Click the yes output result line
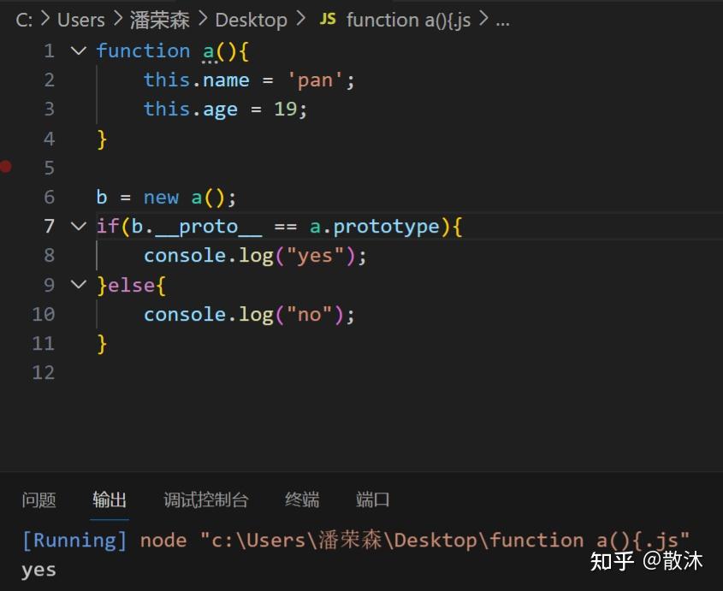The height and width of the screenshot is (591, 723). pyautogui.click(x=39, y=570)
